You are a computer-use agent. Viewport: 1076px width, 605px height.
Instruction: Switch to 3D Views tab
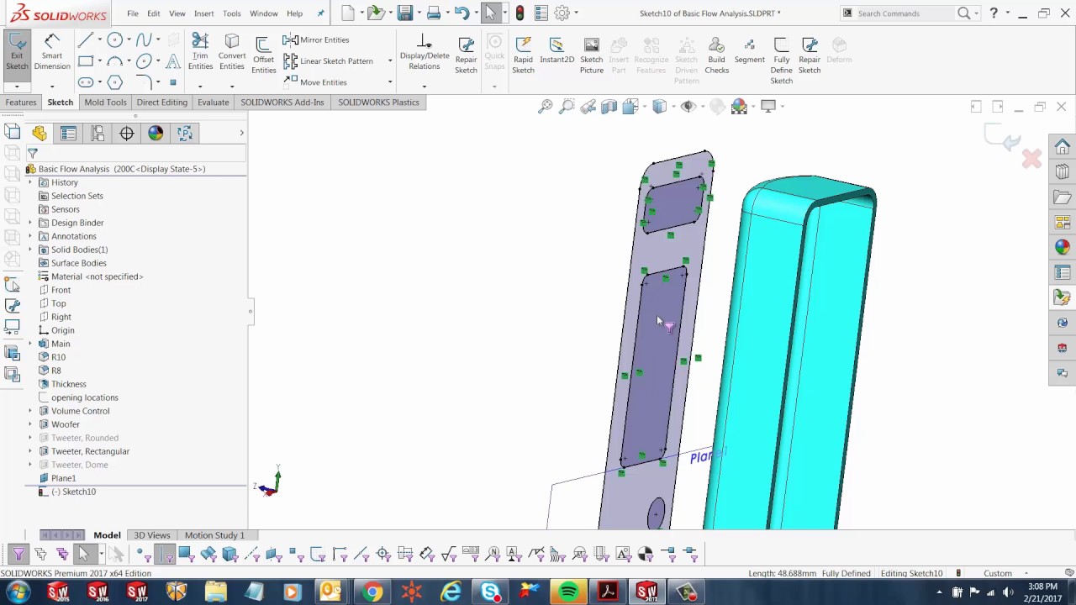click(151, 535)
